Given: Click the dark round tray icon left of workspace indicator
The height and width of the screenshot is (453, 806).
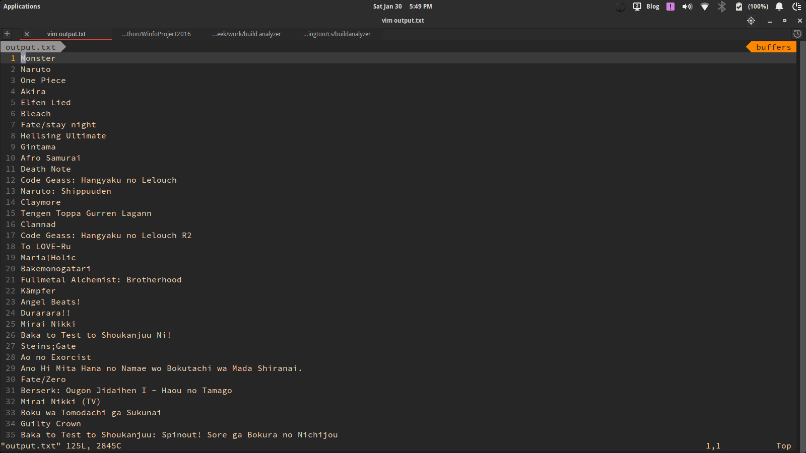Looking at the screenshot, I should [x=620, y=7].
